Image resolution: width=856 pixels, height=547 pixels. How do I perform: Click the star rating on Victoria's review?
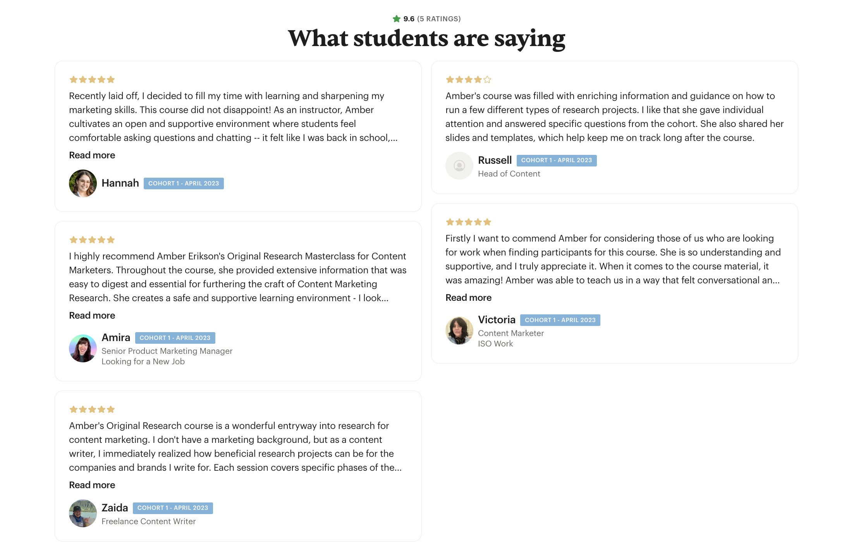(468, 222)
